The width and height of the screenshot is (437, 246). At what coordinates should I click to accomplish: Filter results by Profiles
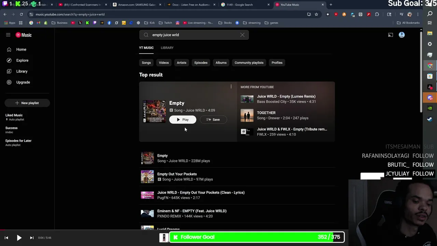pos(277,63)
